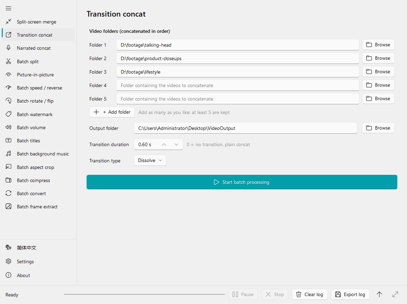Viewport: 407px width, 304px height.
Task: Browse for the Output folder
Action: 378,128
